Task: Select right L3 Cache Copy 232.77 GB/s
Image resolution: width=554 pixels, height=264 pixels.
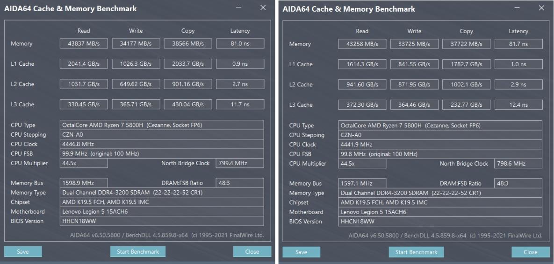Action: (x=467, y=104)
